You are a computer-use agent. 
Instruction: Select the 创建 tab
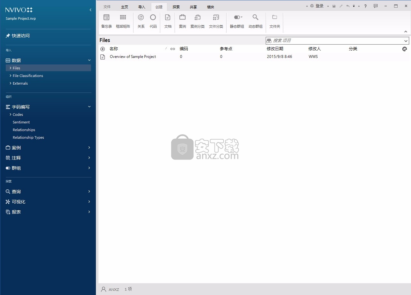tap(159, 7)
